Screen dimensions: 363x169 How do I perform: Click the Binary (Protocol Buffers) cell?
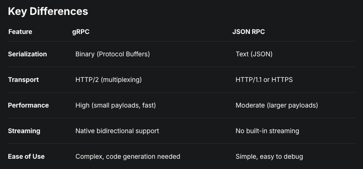(113, 54)
